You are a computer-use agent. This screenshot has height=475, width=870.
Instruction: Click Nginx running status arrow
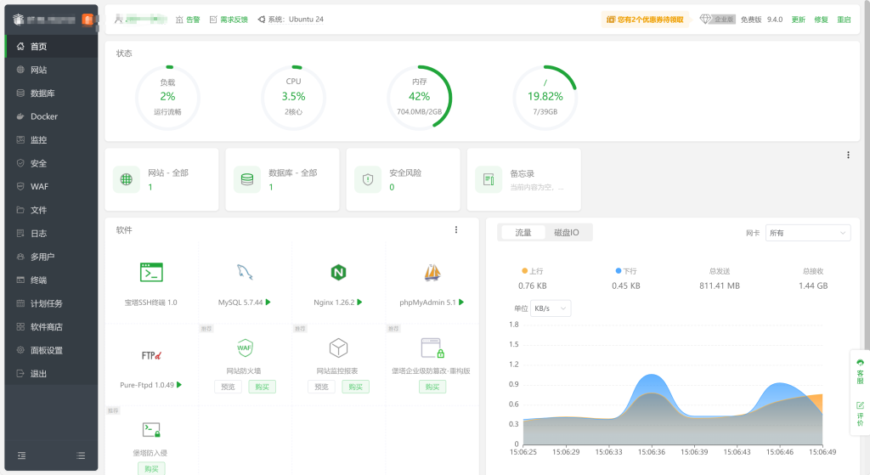click(x=359, y=303)
